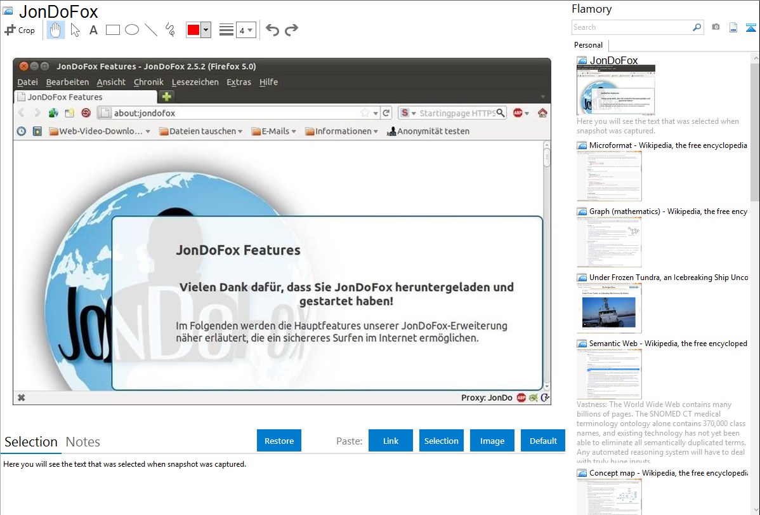Viewport: 760px width, 515px height.
Task: Click the Flamory search field
Action: 632,27
